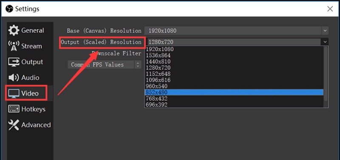Select the Stream antenna icon
The height and width of the screenshot is (160, 340).
pyautogui.click(x=14, y=46)
